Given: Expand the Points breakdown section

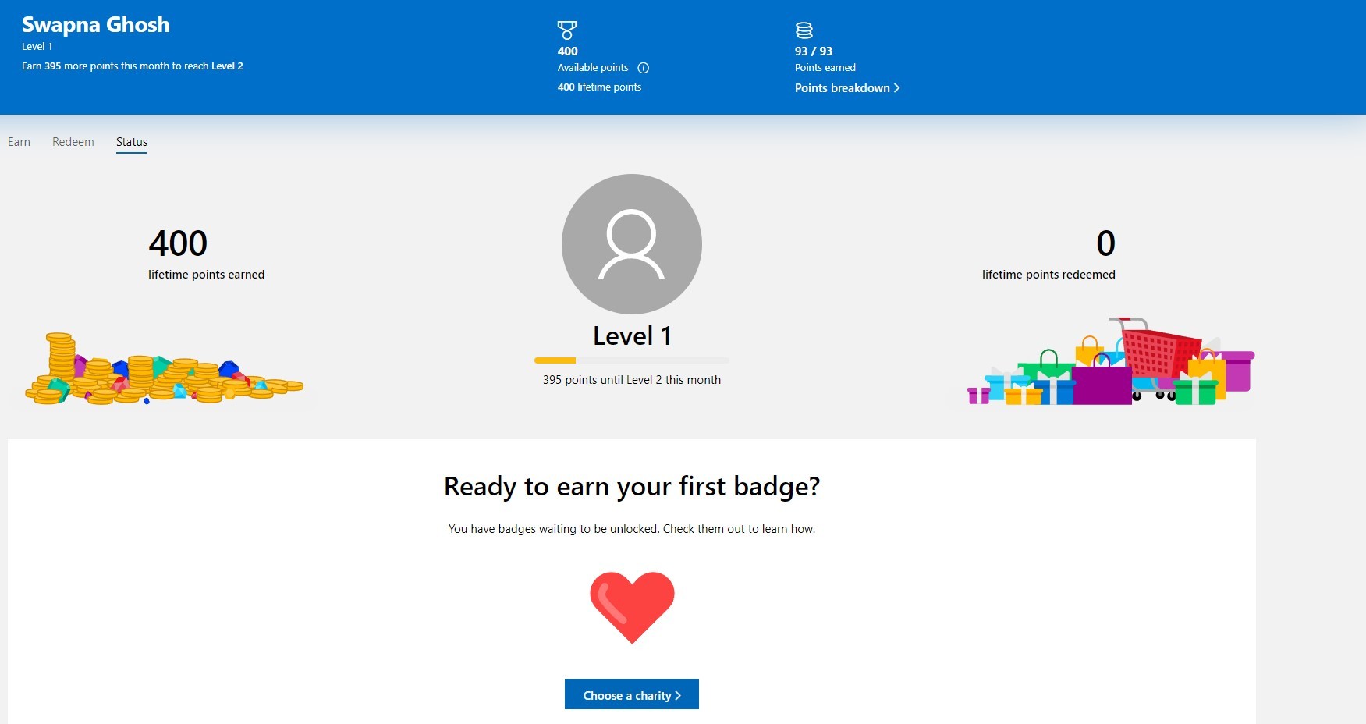Looking at the screenshot, I should click(x=843, y=88).
